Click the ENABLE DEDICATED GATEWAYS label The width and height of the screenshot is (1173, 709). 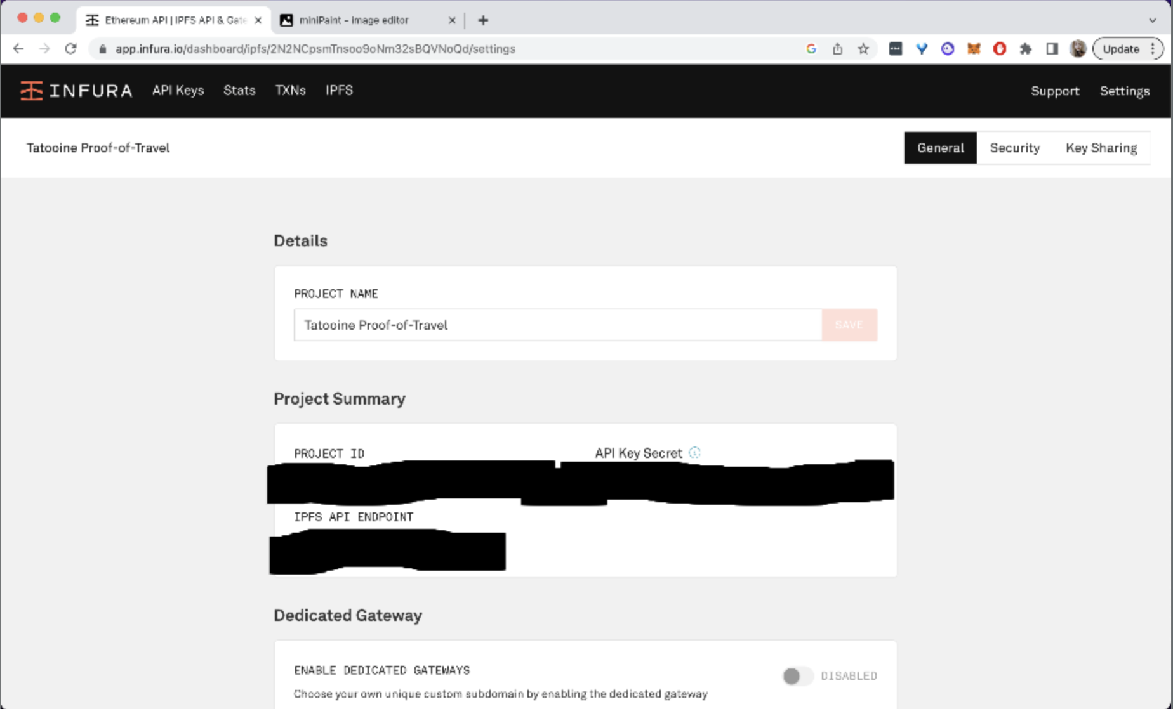click(x=382, y=670)
